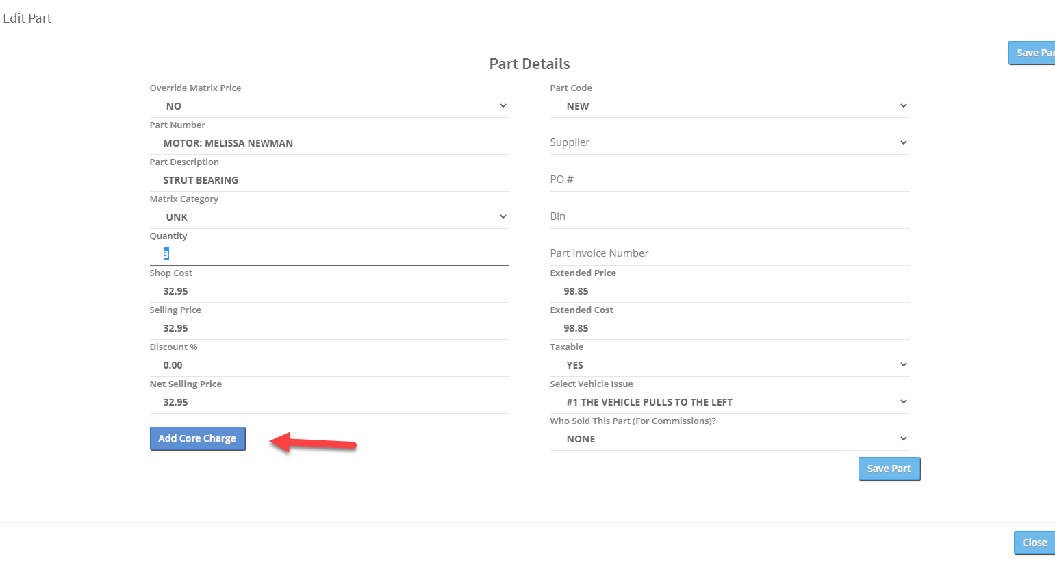
Task: Select the Shop Cost field
Action: [329, 291]
